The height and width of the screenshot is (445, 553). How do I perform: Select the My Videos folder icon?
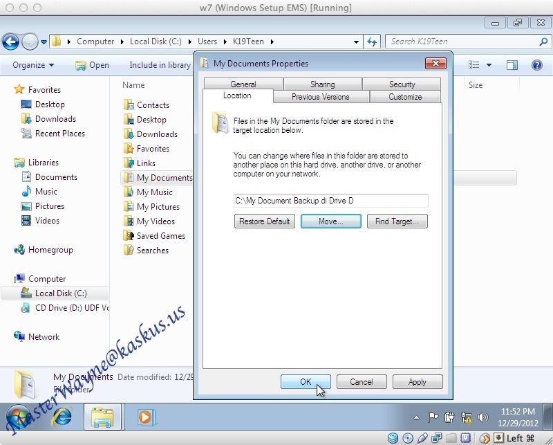point(128,221)
